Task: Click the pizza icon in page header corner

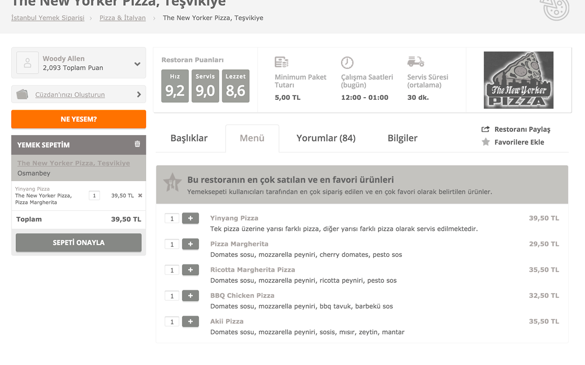Action: [x=554, y=9]
